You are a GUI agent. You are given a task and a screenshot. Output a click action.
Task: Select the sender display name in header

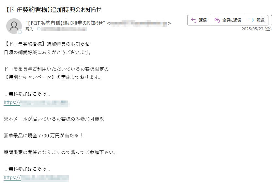tap(65, 23)
